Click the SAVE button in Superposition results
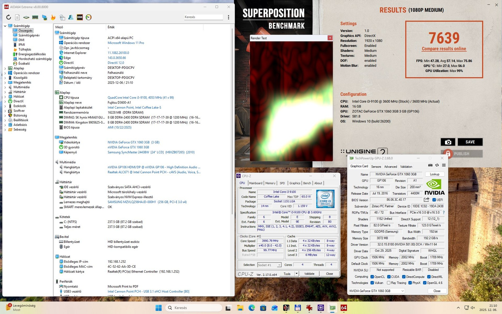This screenshot has width=502, height=314. coord(470,142)
